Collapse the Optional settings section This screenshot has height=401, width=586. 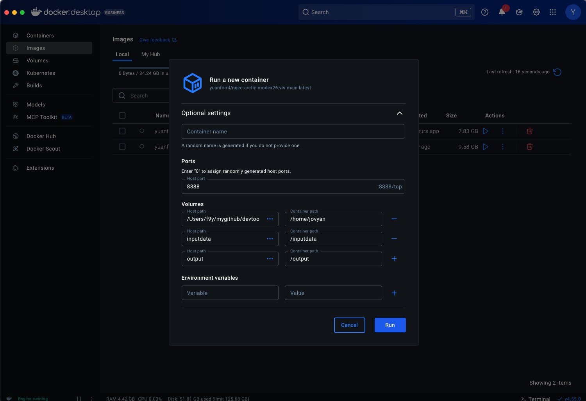point(399,113)
